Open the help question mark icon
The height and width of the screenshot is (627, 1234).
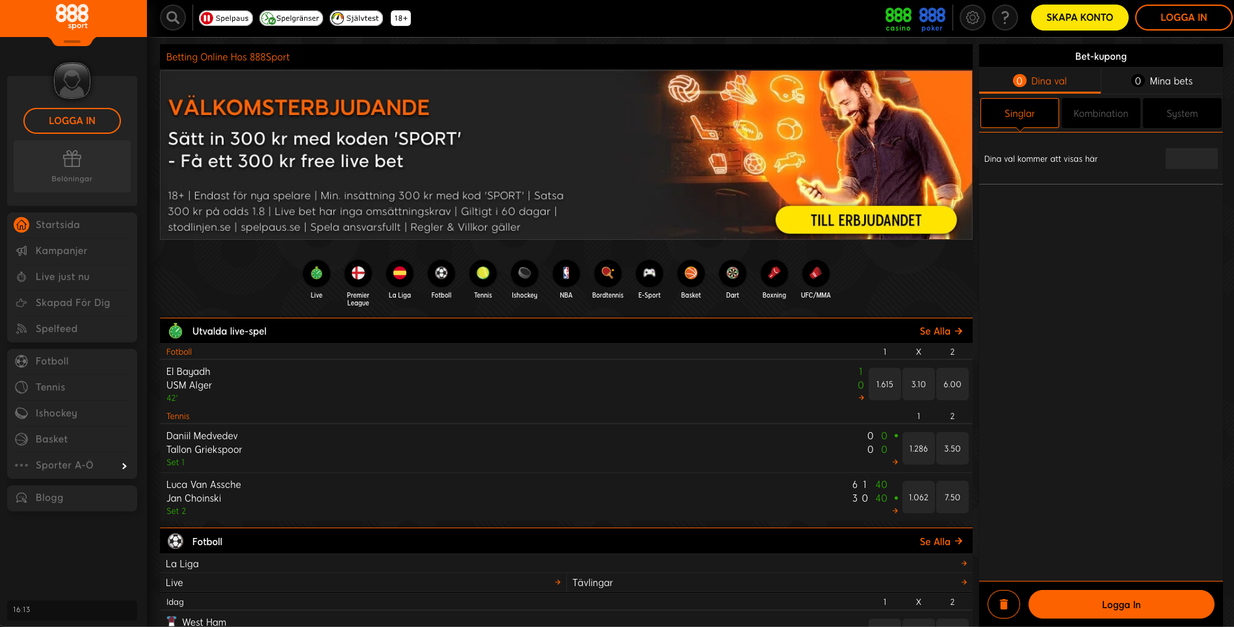(x=1005, y=18)
